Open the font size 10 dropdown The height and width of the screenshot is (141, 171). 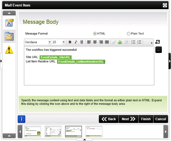tap(64, 42)
